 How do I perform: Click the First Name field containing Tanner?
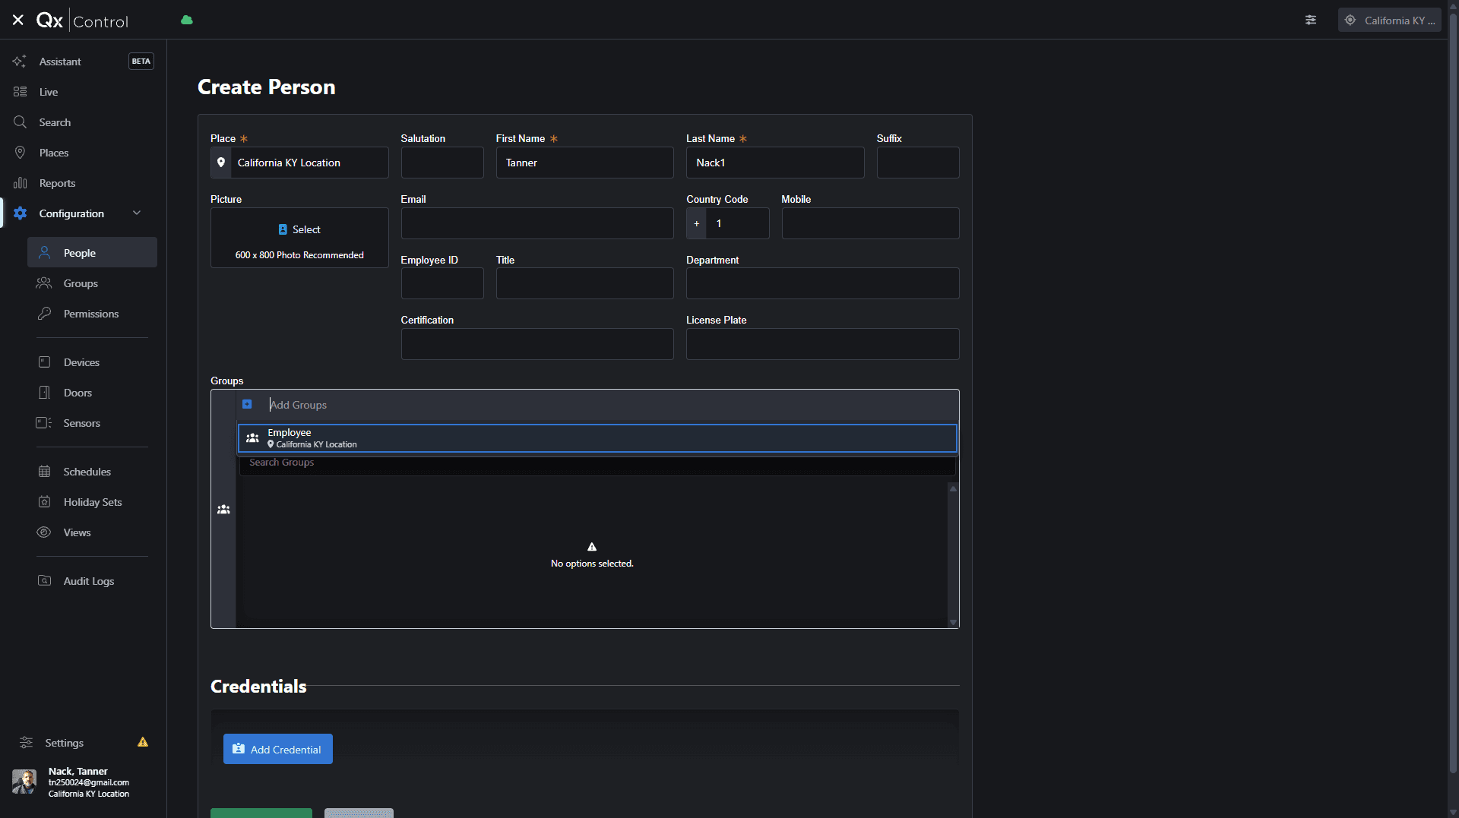click(x=584, y=163)
